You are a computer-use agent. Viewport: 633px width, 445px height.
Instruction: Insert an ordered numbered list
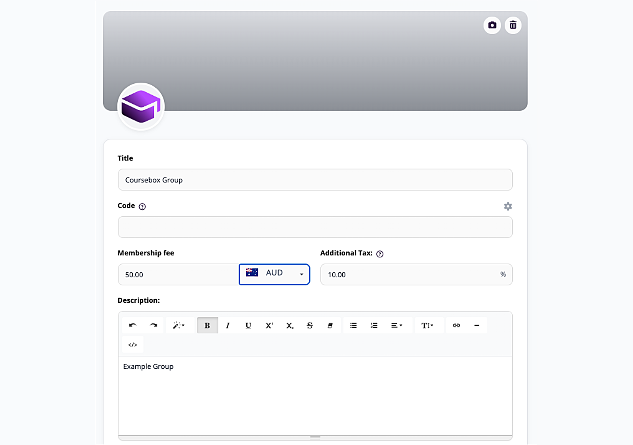[x=374, y=325]
